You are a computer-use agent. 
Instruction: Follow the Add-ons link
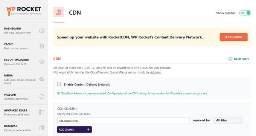coord(155,72)
